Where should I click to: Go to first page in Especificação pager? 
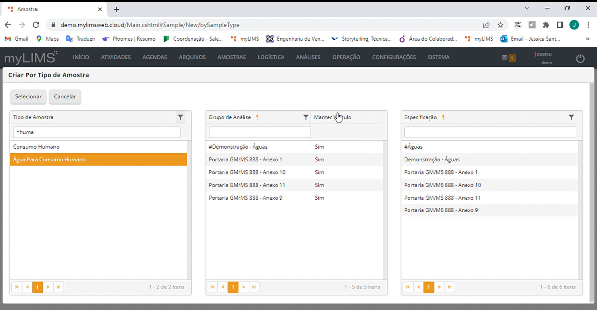[408, 287]
